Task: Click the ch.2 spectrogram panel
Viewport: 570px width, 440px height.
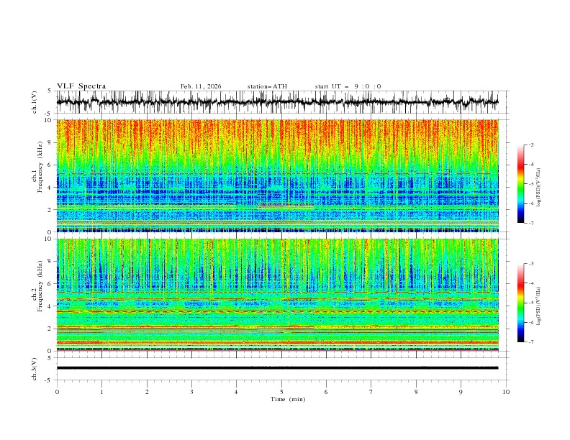Action: (x=277, y=295)
